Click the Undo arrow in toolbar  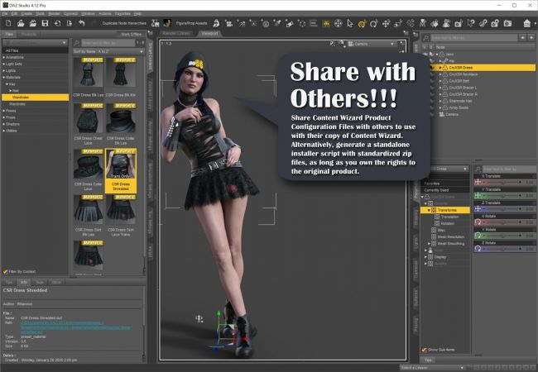(x=81, y=22)
